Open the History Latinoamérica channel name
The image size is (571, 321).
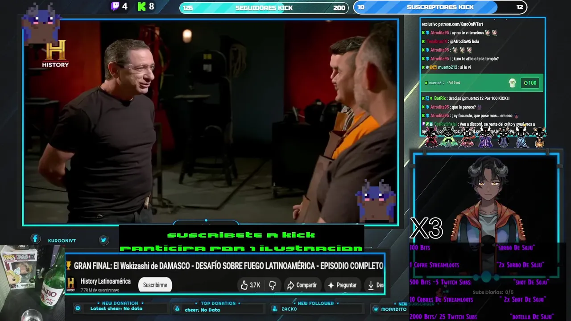point(105,281)
